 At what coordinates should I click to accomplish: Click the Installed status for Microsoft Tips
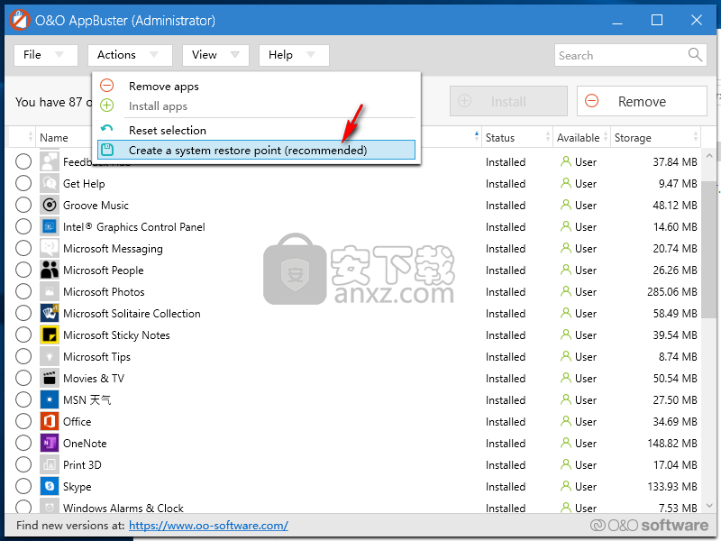[x=506, y=356]
